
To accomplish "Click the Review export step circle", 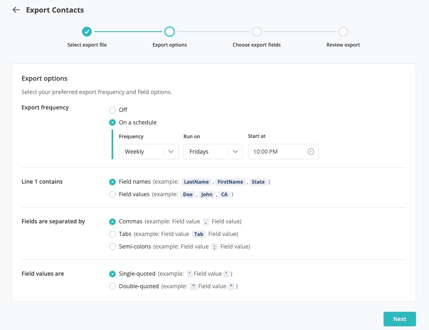I will pos(343,32).
